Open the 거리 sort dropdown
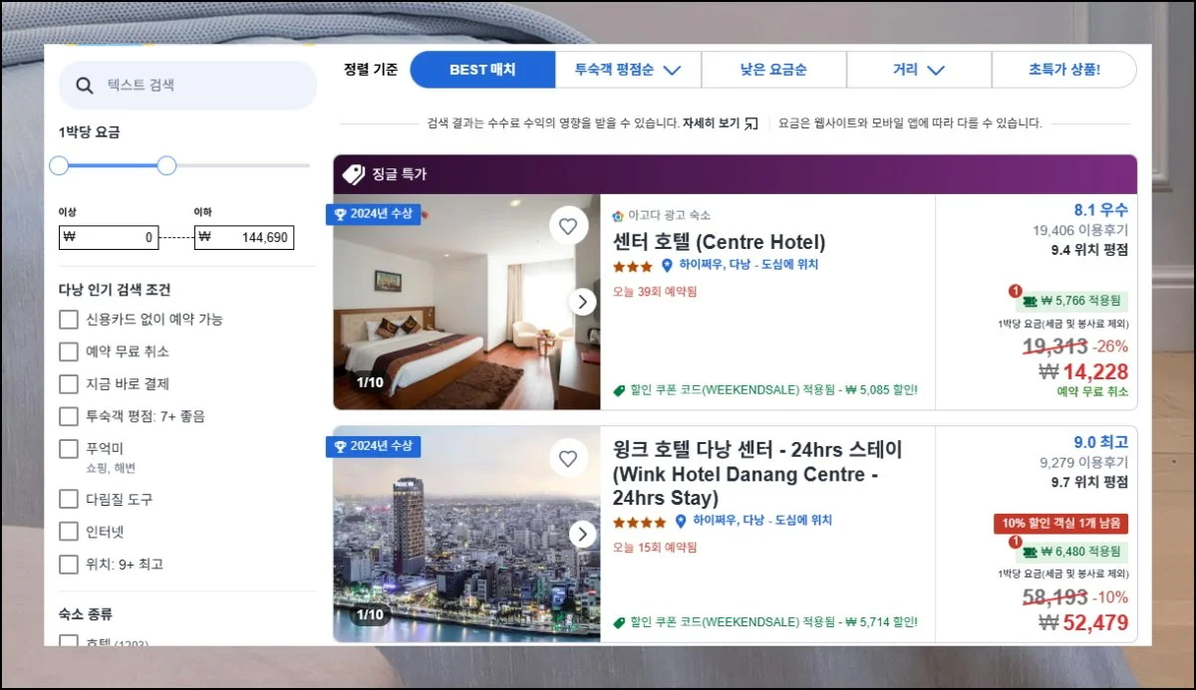 click(919, 70)
